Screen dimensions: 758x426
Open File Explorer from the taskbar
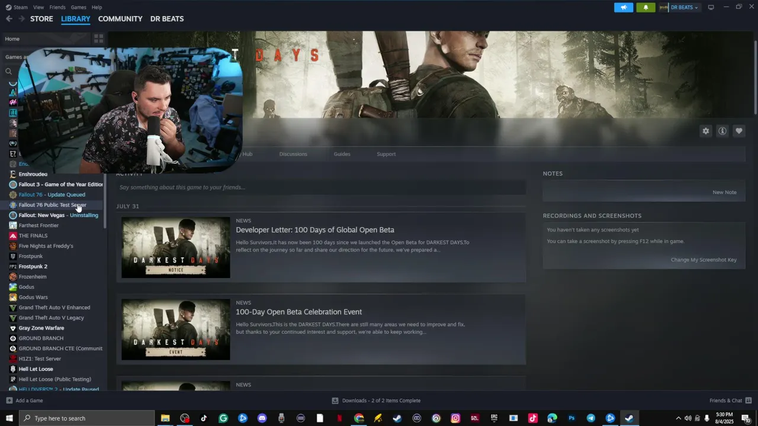(x=165, y=418)
